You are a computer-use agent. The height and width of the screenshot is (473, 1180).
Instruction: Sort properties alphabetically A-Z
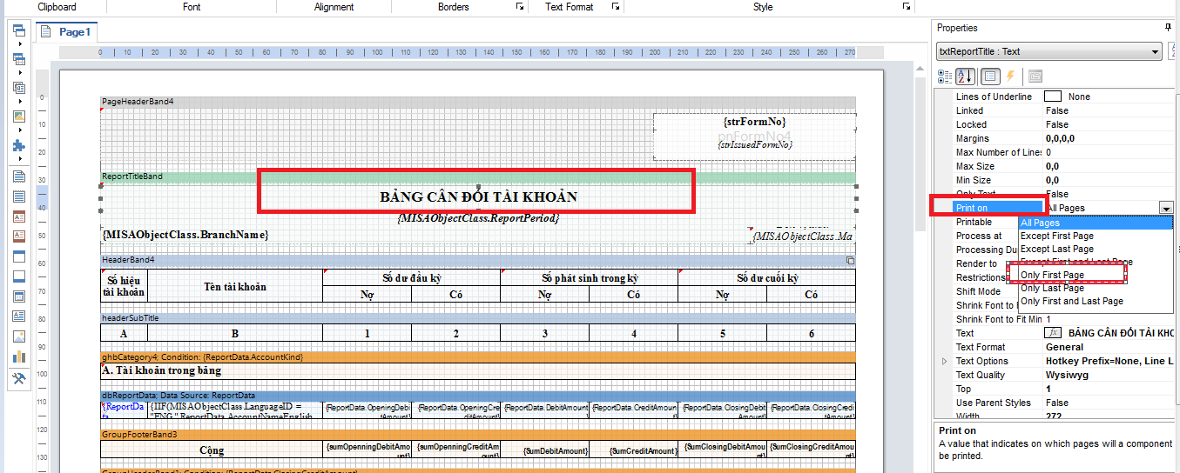click(964, 76)
